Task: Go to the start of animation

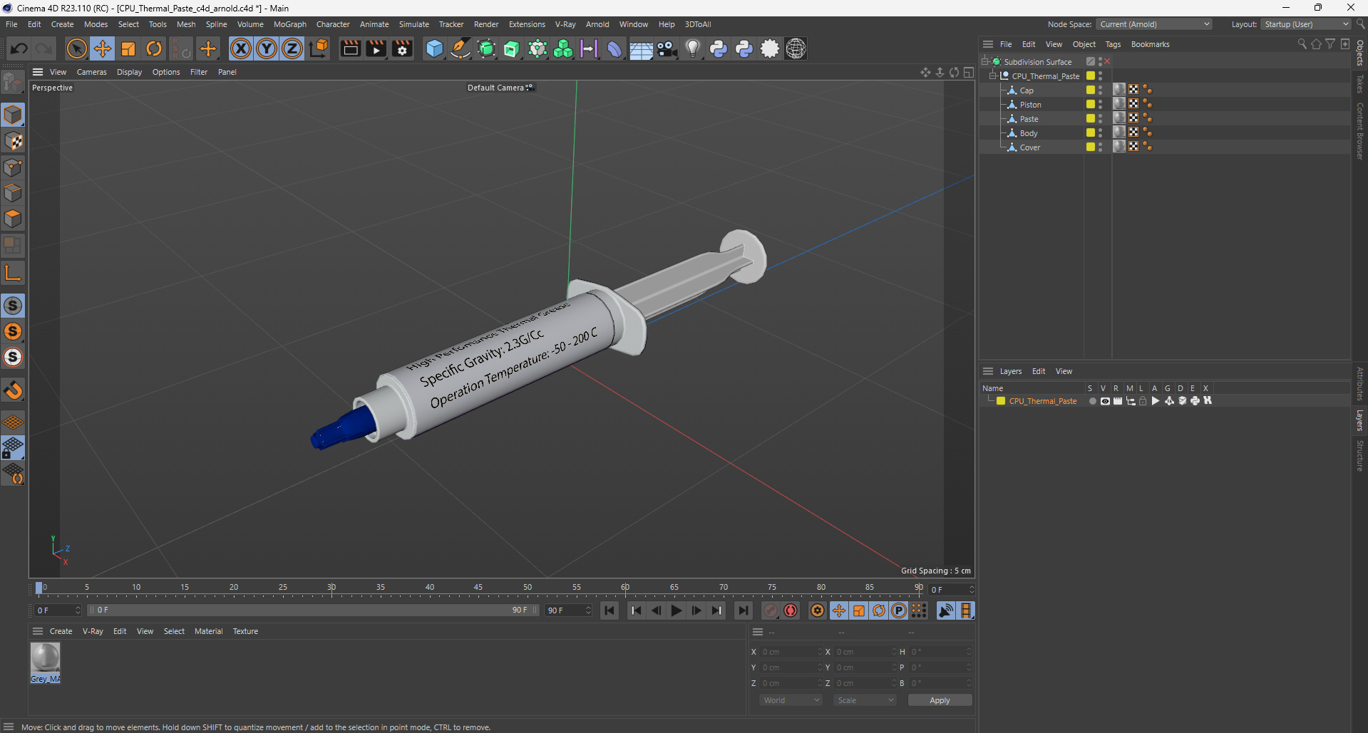Action: click(610, 610)
